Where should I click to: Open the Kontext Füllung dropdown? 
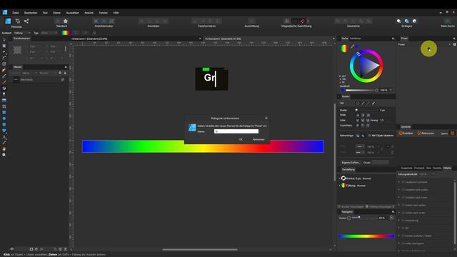click(x=22, y=33)
